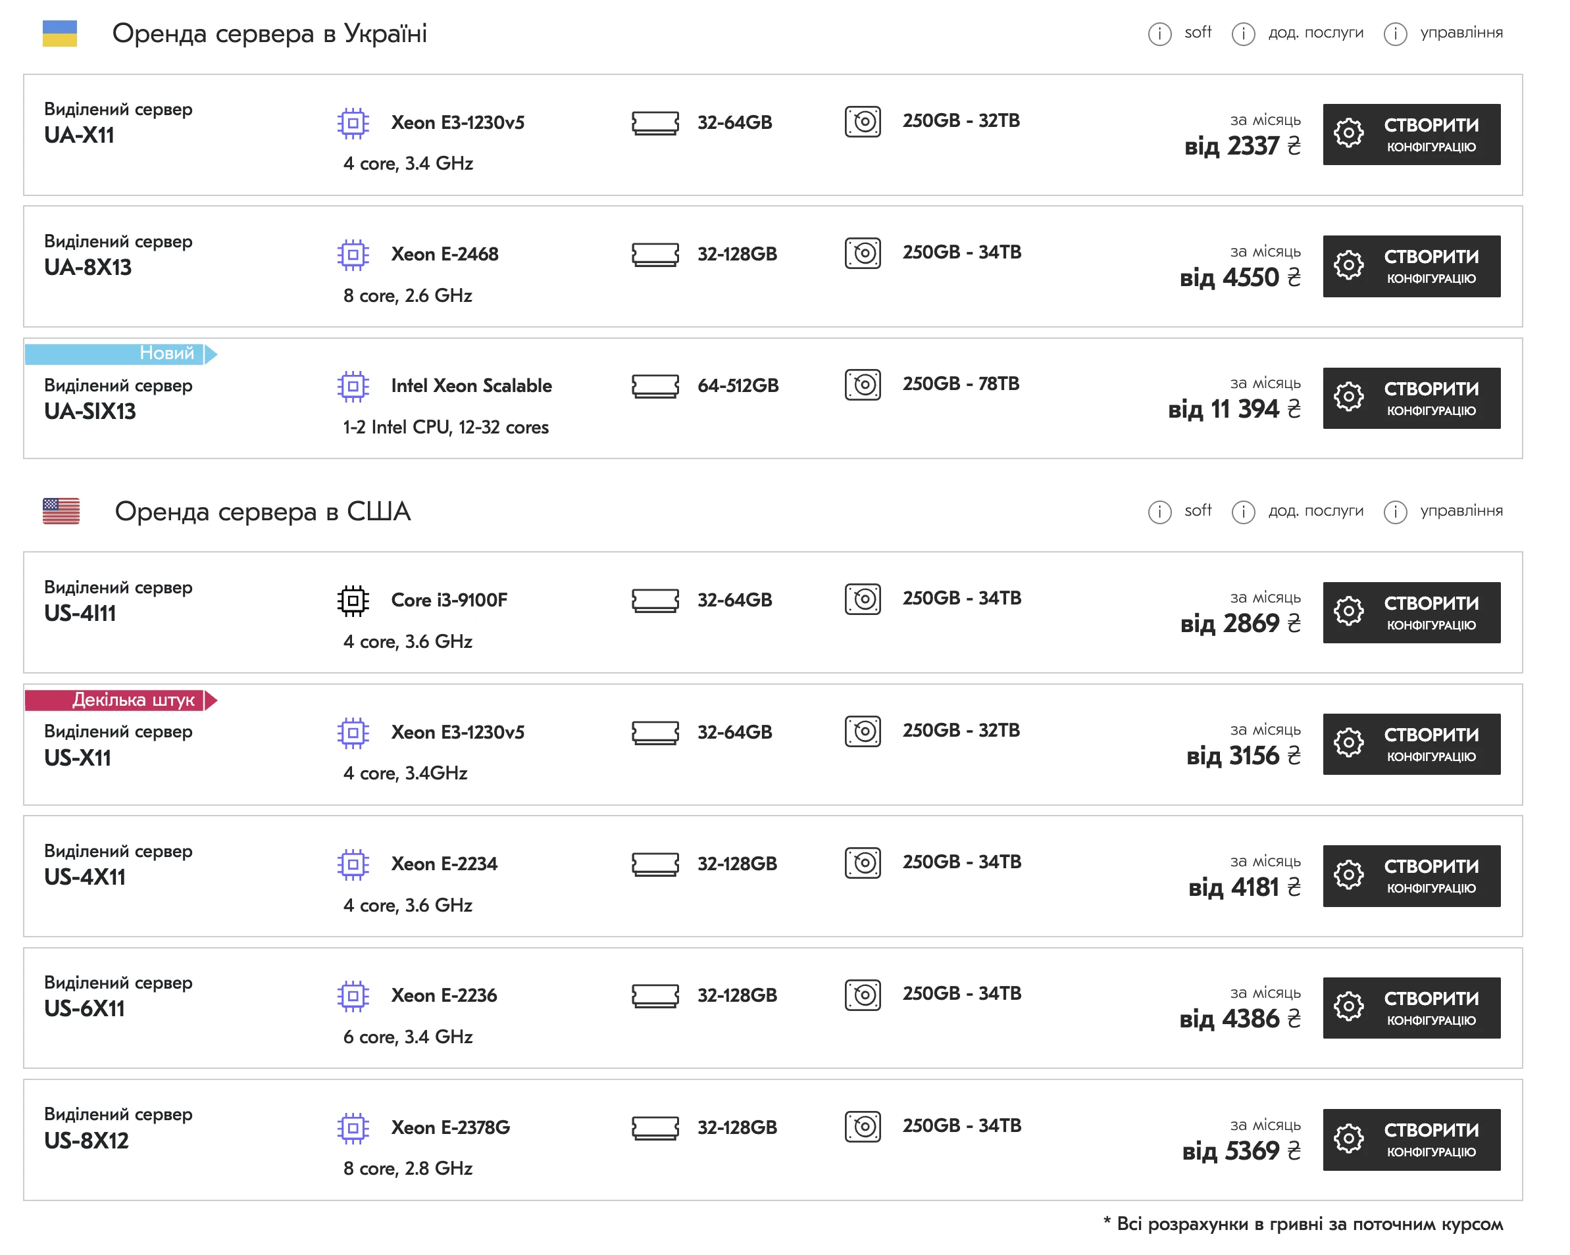Create configuration for UA-8X13 server
1570x1255 pixels.
point(1411,266)
